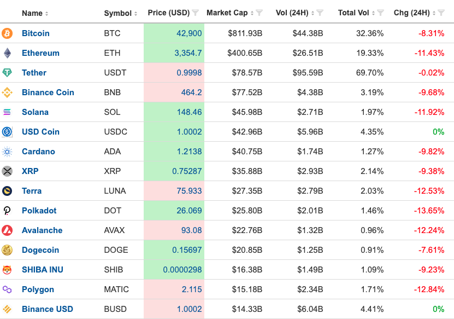The height and width of the screenshot is (319, 454).
Task: Click Solana price 148.46
Action: (x=190, y=112)
